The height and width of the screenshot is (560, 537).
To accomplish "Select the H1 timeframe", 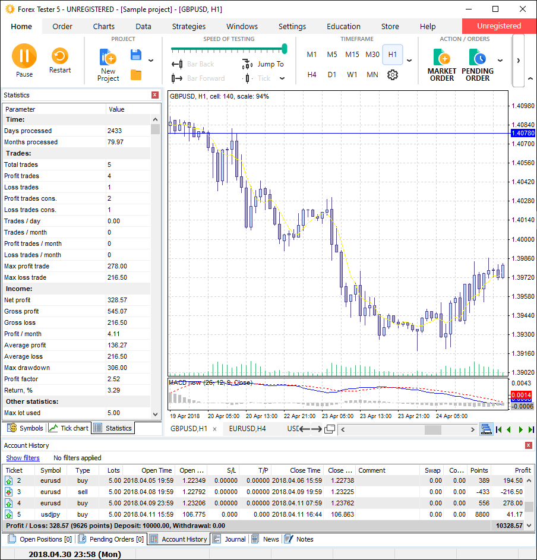I will coord(392,54).
